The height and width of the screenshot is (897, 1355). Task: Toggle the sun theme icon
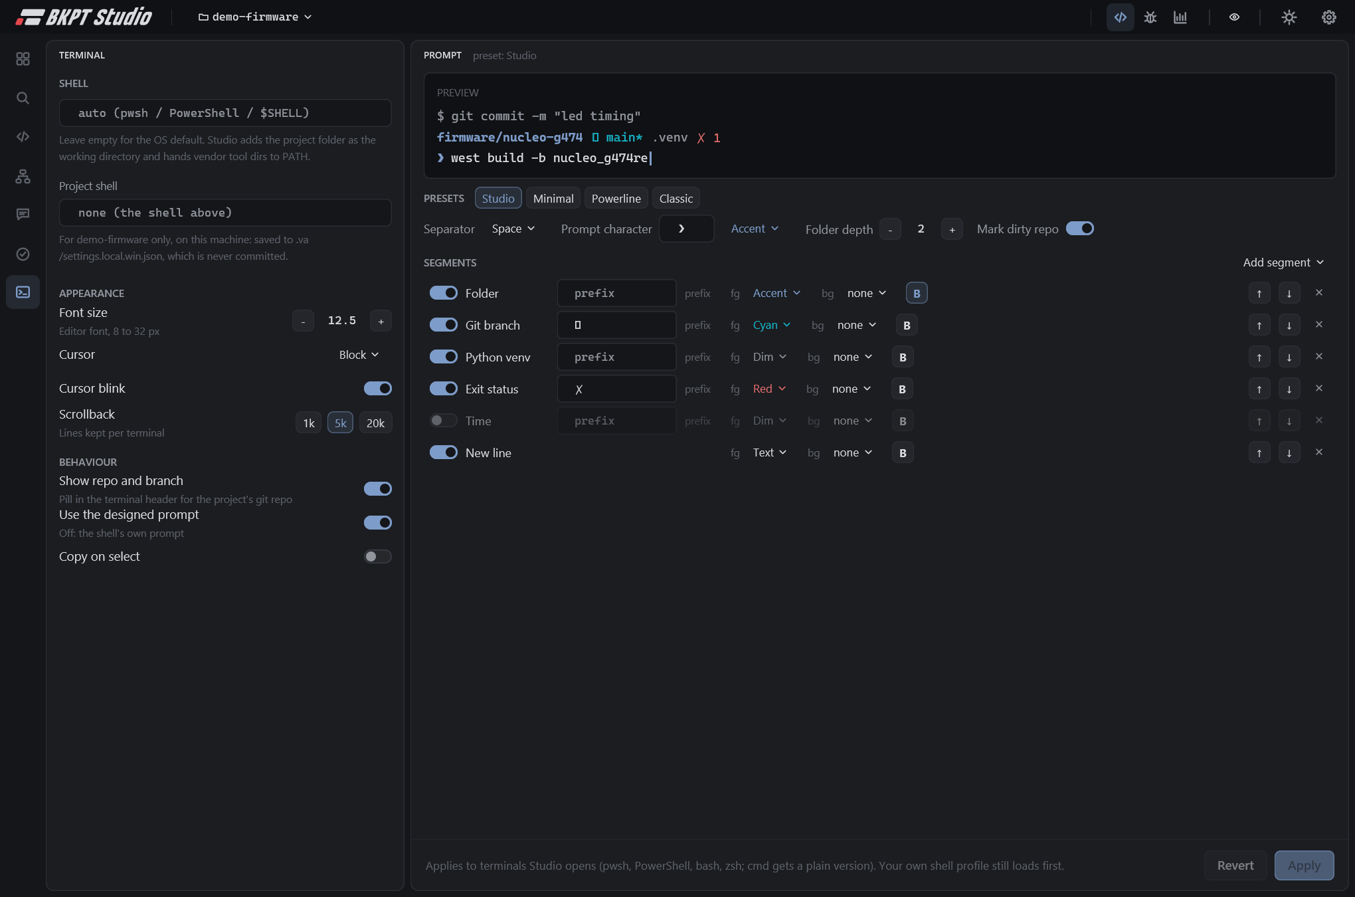(1289, 17)
